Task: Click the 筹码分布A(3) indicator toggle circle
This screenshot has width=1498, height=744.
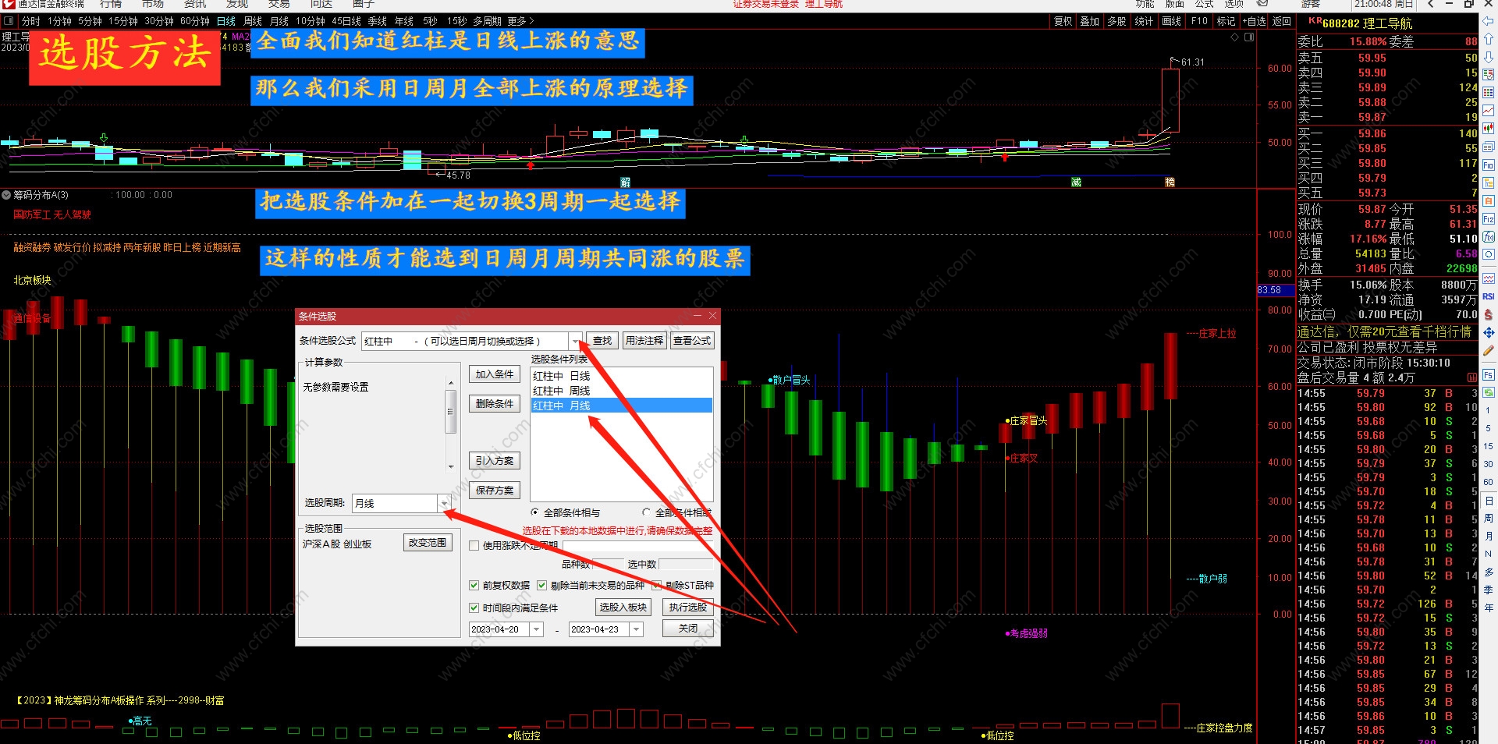Action: [6, 195]
